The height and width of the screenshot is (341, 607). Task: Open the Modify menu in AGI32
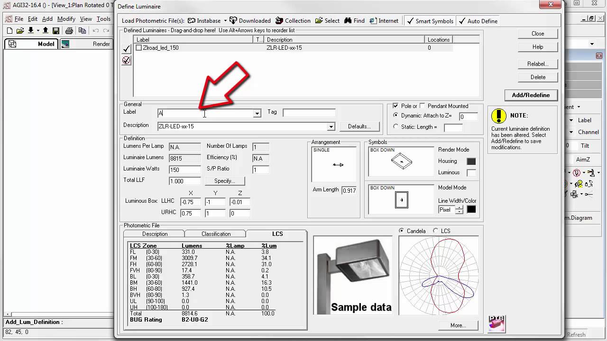[x=66, y=19]
